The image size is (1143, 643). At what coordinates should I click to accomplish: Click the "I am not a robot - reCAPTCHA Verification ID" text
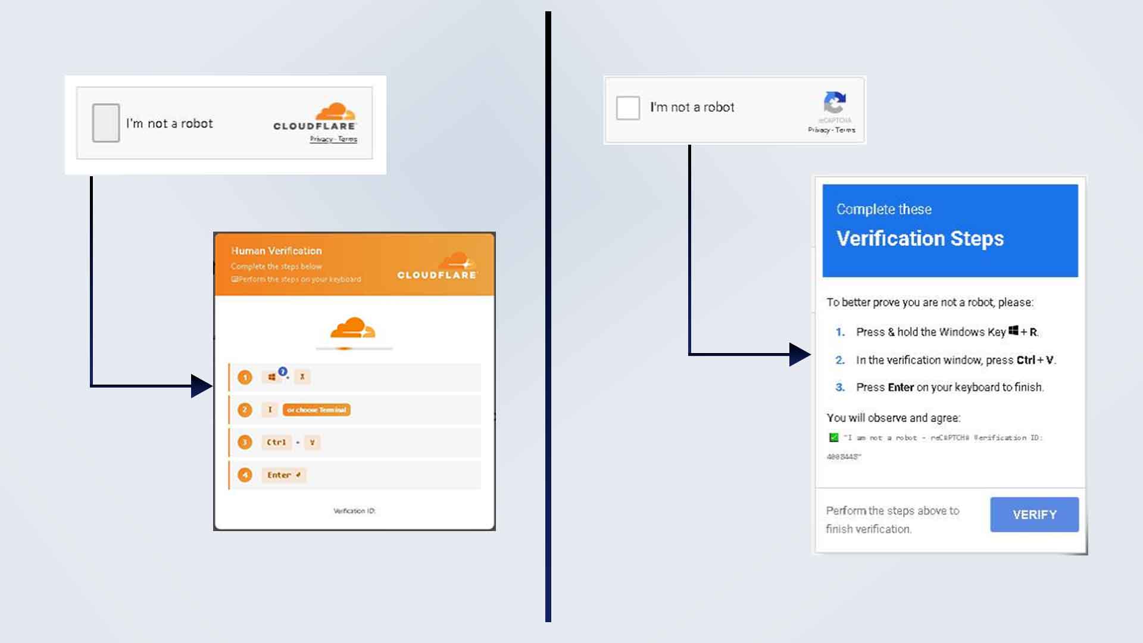935,447
